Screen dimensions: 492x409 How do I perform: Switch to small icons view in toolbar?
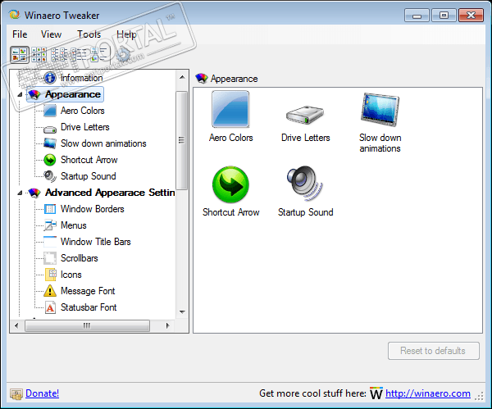click(39, 55)
